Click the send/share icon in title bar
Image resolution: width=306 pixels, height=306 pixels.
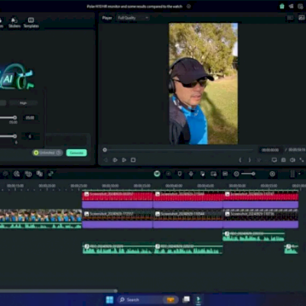291,6
